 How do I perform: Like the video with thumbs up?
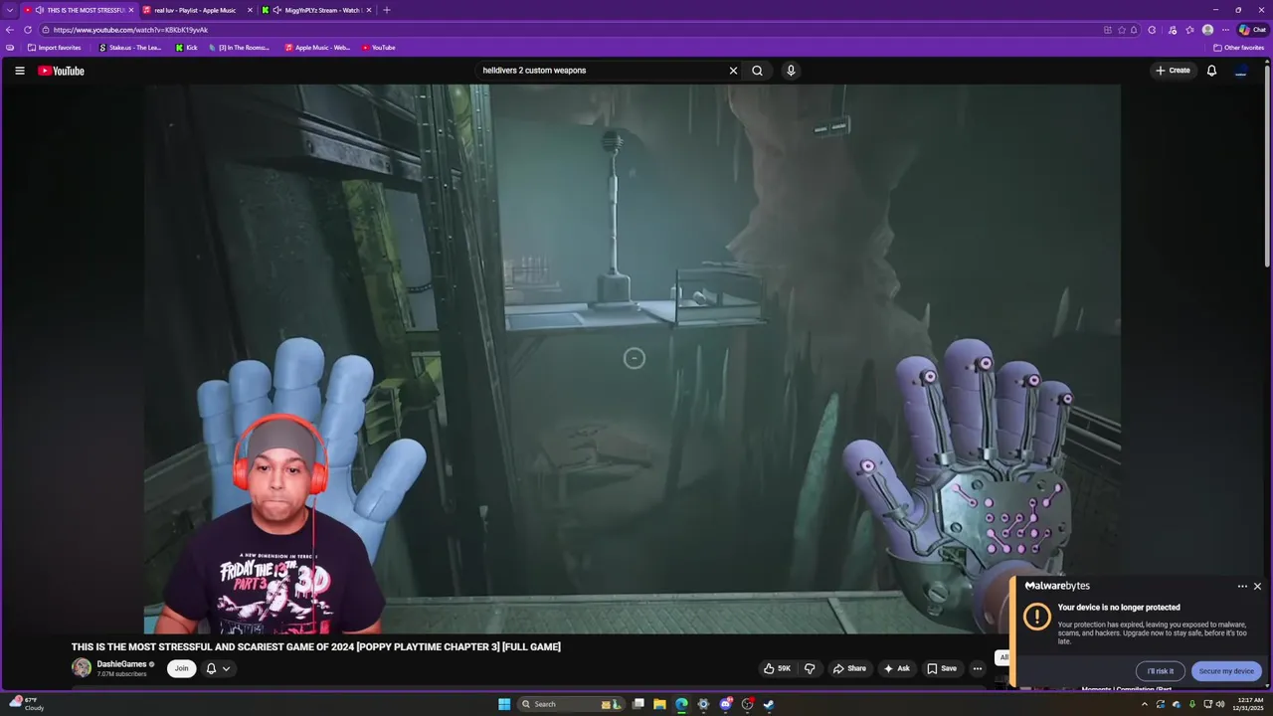pos(777,668)
